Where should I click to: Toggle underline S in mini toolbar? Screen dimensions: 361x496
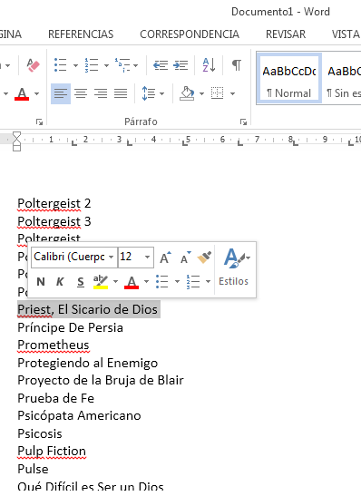(x=81, y=281)
